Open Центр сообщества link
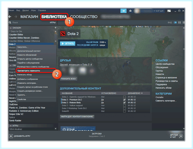The image size is (193, 149). tap(165, 64)
